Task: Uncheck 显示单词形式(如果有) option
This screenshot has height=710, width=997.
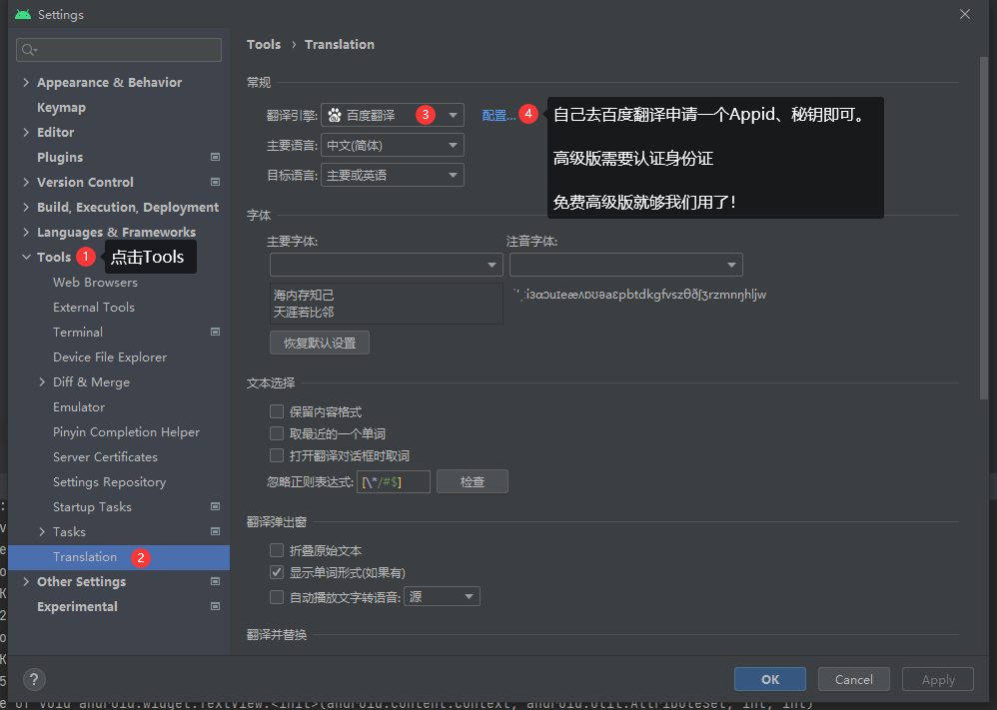Action: tap(277, 573)
